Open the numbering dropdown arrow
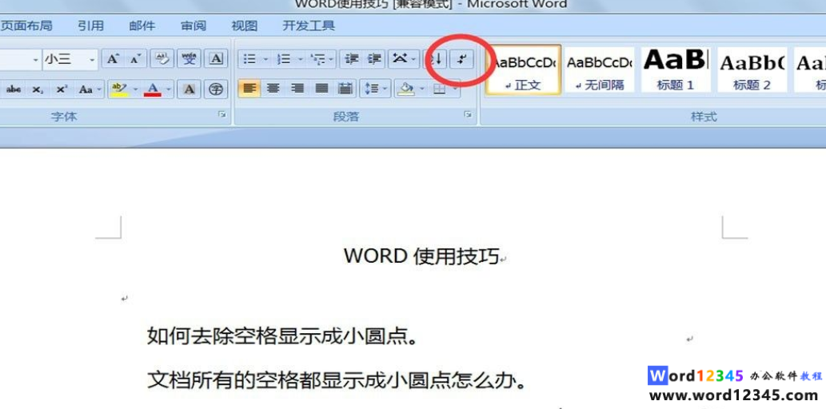826x409 pixels. pyautogui.click(x=301, y=59)
